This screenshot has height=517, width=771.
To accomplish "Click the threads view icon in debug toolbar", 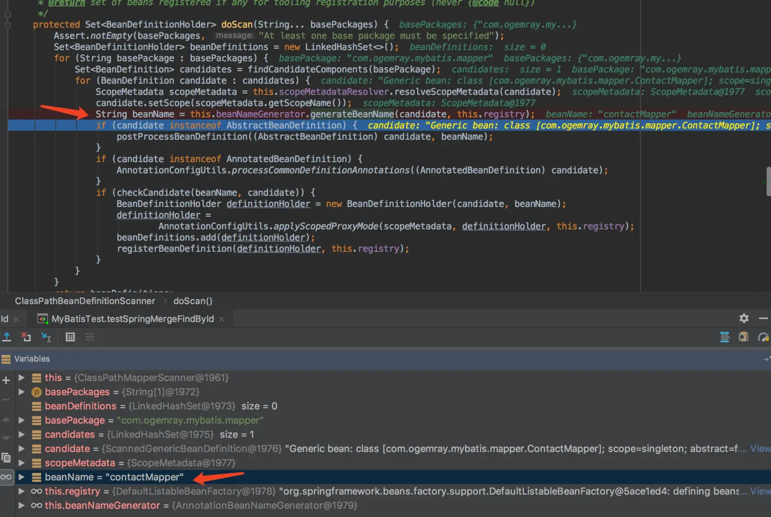I will tap(725, 337).
